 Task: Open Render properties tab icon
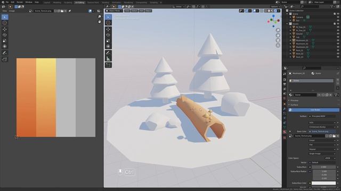[285, 80]
